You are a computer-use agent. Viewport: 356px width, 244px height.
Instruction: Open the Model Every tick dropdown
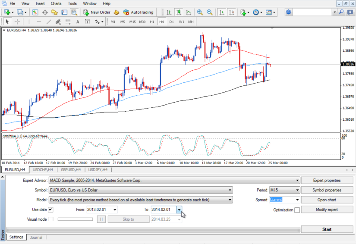click(230, 200)
